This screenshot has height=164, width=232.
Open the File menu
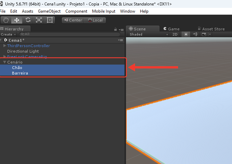(3, 11)
